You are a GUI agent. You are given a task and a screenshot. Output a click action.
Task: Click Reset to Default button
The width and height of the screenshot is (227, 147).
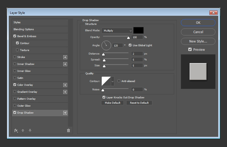tap(139, 103)
